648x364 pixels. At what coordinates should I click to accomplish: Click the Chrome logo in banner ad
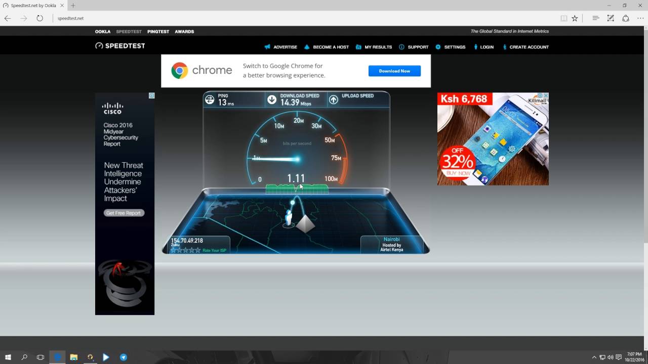click(x=179, y=70)
